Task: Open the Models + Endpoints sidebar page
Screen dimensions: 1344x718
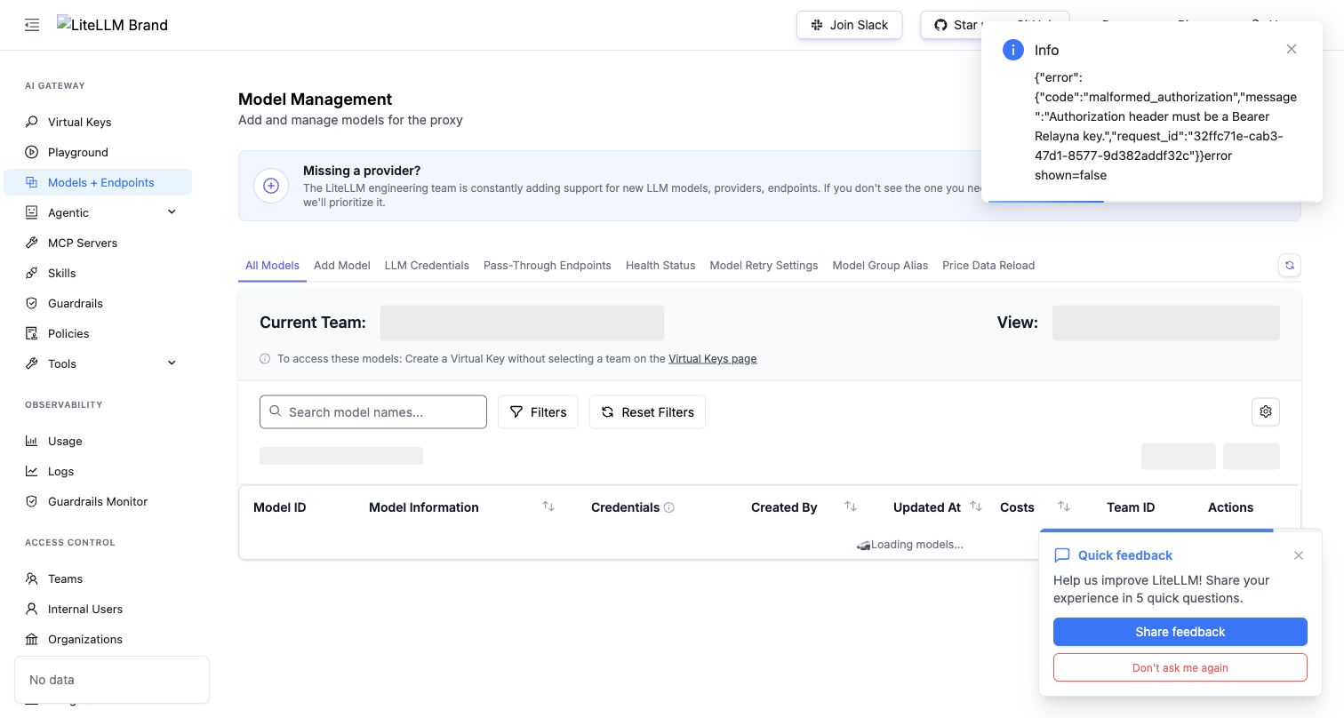Action: point(98,182)
